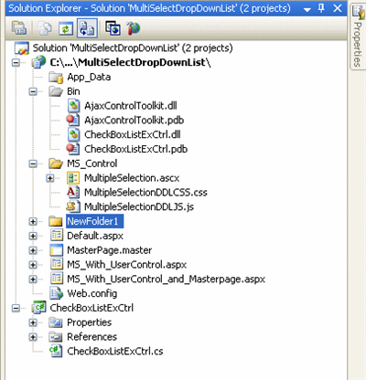Select the Web.config file
The height and width of the screenshot is (380, 366).
pos(91,293)
